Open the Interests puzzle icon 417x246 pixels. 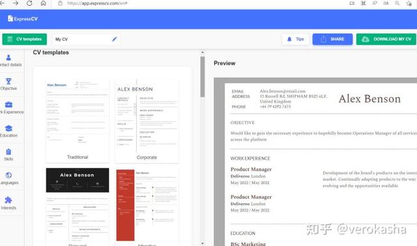8,200
